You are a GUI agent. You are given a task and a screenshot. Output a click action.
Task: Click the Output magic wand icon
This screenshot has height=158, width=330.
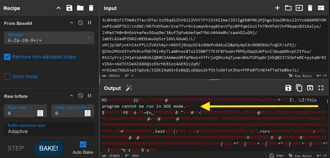click(x=129, y=88)
